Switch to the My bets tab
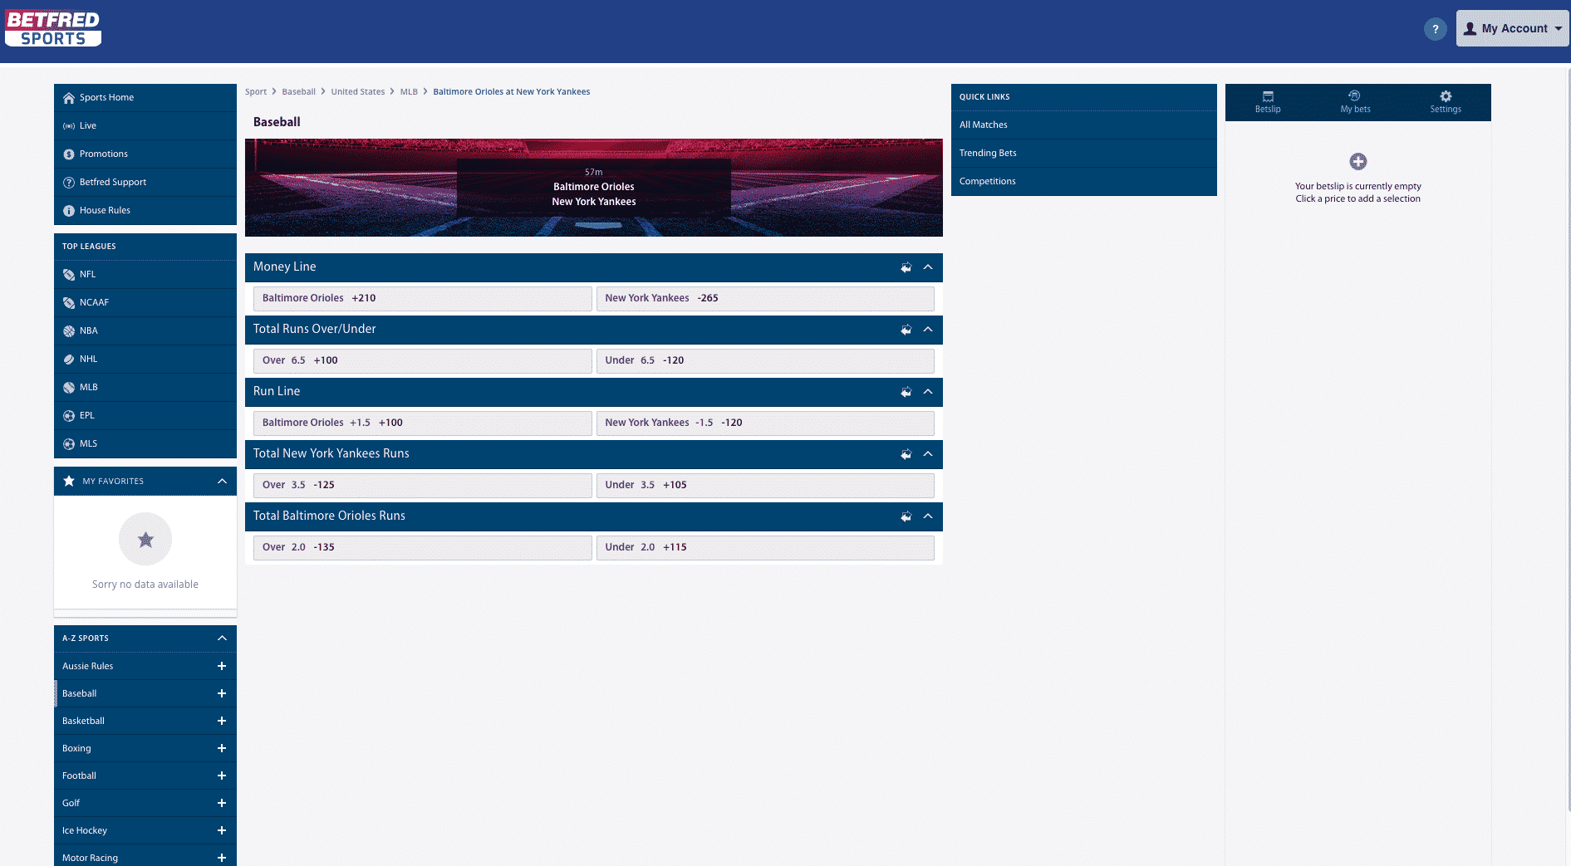 1355,102
